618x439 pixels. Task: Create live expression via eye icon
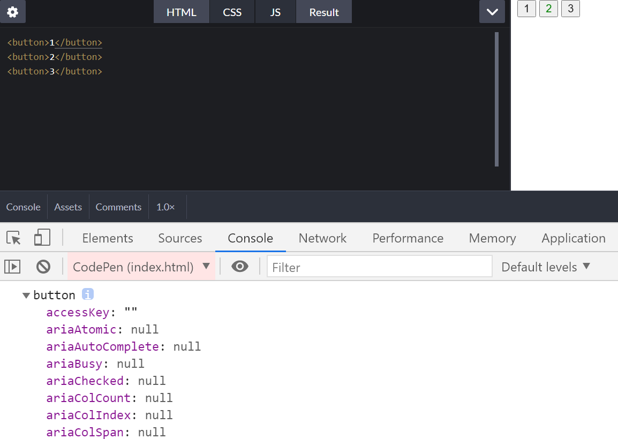(239, 267)
